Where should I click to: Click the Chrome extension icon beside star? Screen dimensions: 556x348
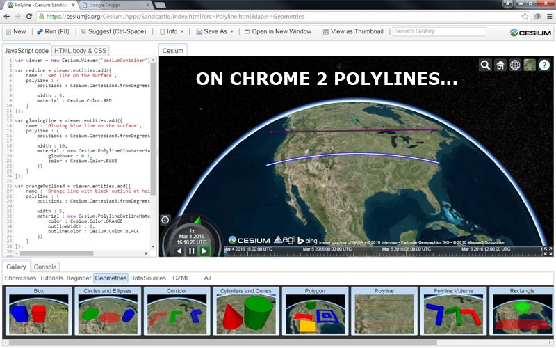pos(537,16)
